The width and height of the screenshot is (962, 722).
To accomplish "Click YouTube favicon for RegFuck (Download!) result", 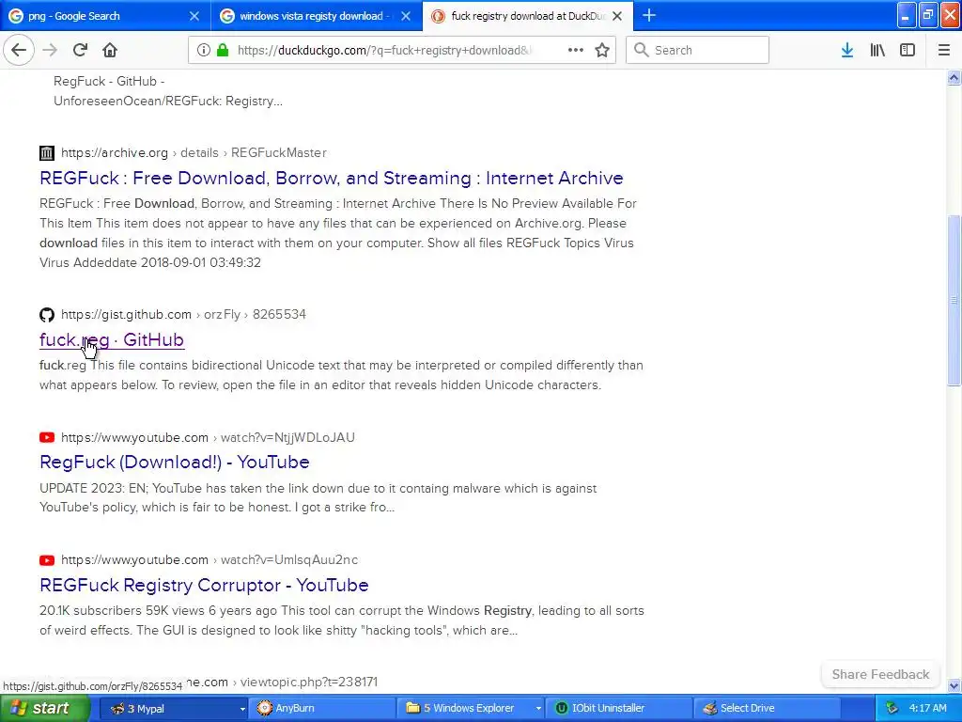I will click(x=47, y=438).
